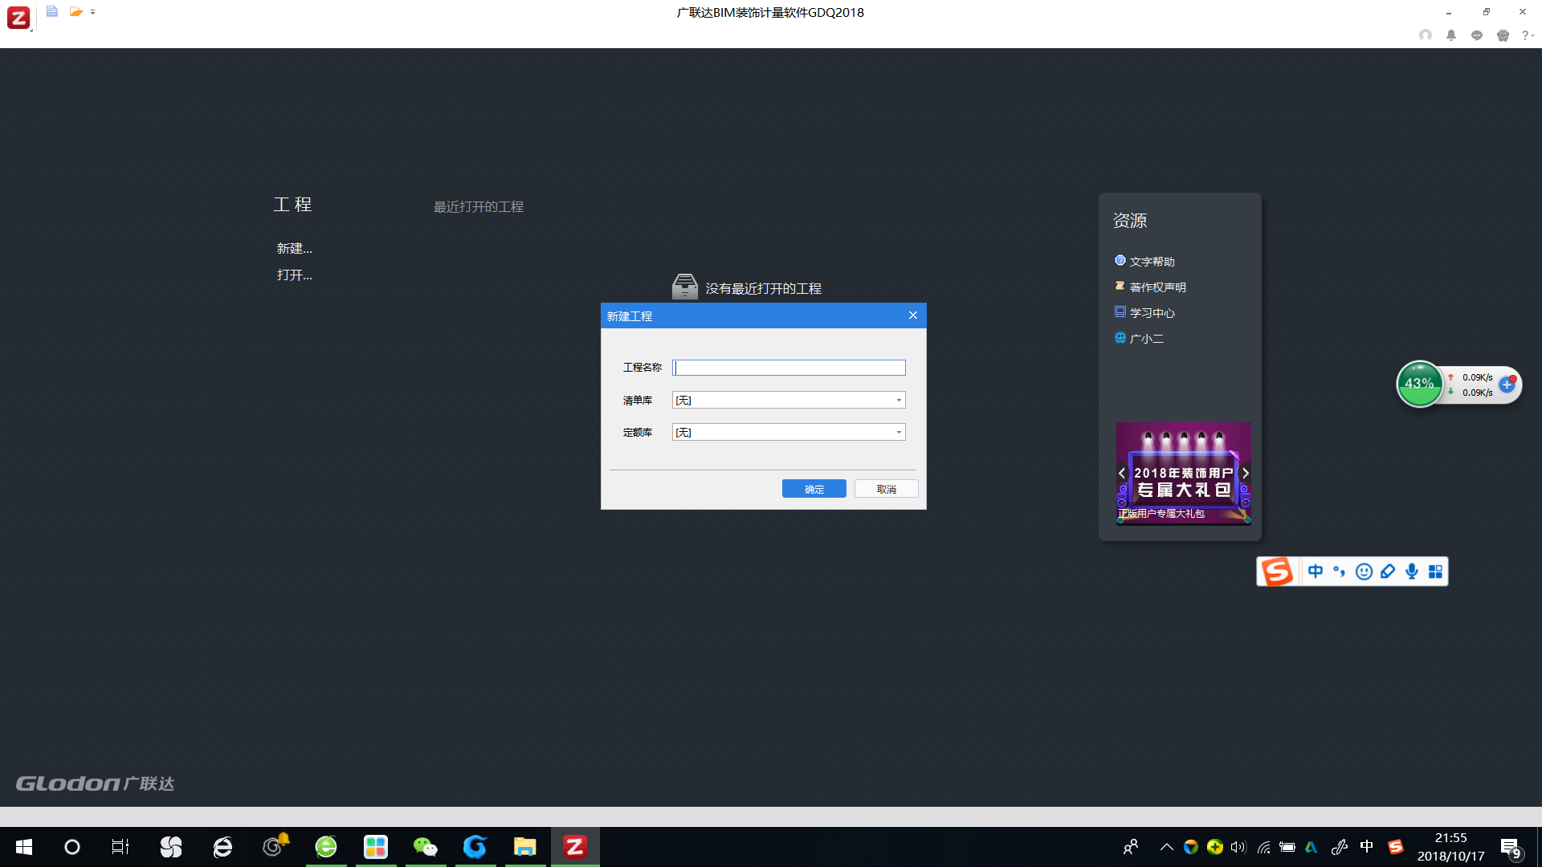Open the Action Center notifications icon

coord(1511,848)
